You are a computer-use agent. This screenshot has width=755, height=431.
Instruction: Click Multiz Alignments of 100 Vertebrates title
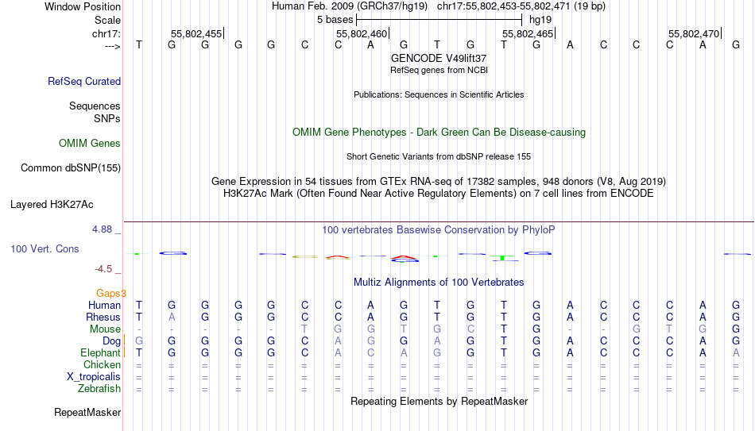tap(439, 283)
